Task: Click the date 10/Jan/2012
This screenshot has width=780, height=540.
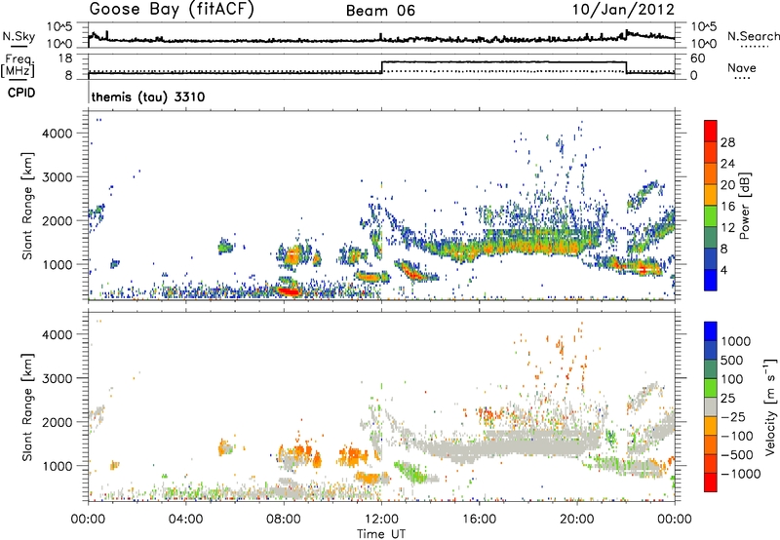Action: click(623, 10)
